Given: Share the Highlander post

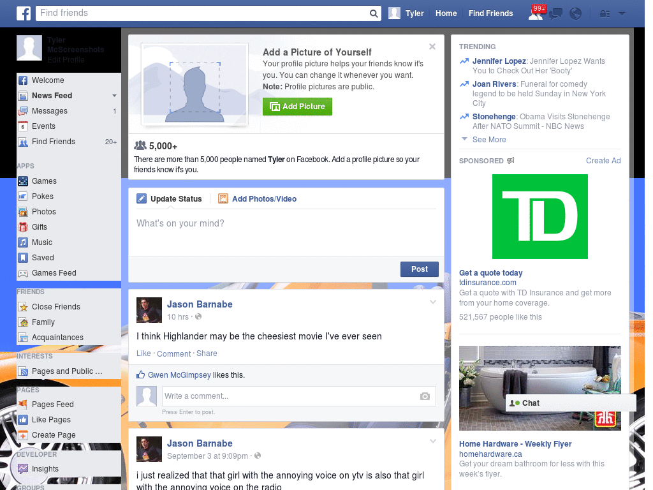Looking at the screenshot, I should click(x=207, y=353).
